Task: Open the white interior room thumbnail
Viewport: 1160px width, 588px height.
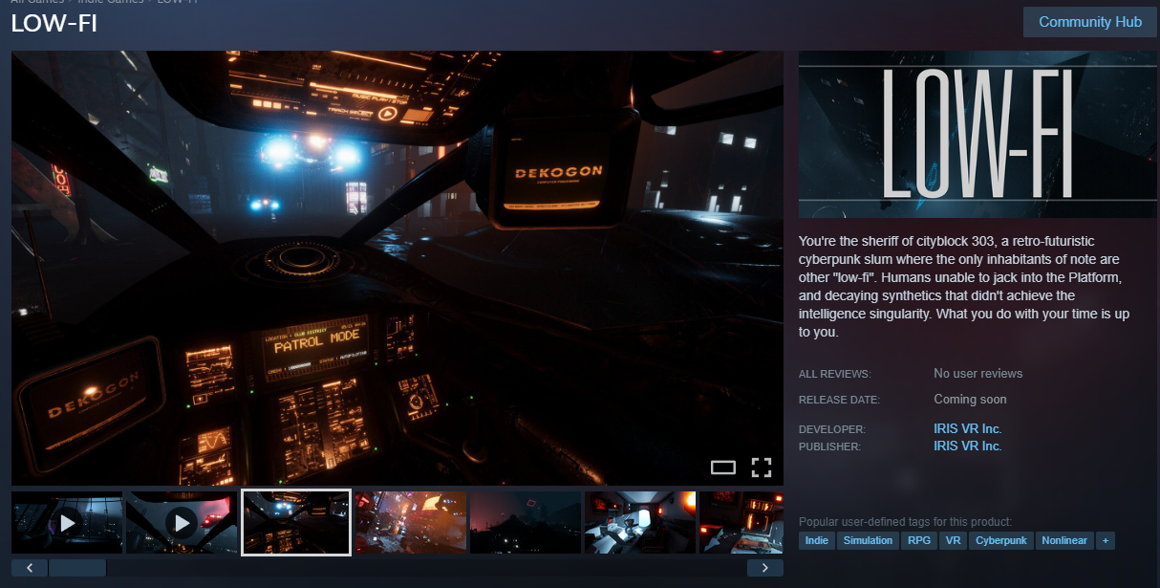Action: click(640, 522)
